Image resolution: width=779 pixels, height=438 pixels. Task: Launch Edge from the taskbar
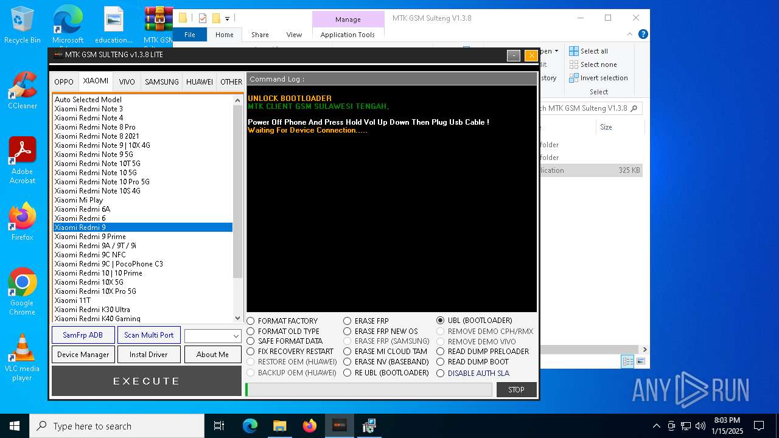point(250,426)
